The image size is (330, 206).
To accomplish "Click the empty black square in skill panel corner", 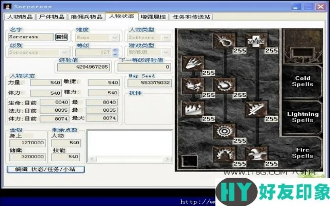I will [190, 161].
